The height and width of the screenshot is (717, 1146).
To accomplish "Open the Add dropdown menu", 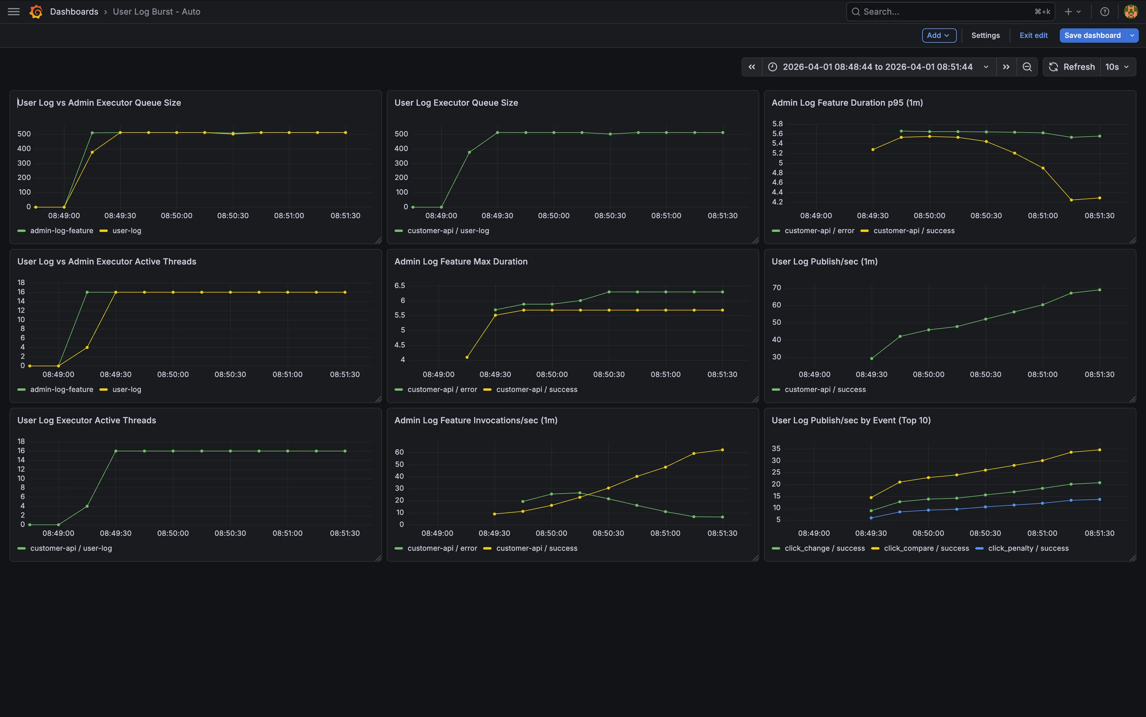I will pos(939,36).
